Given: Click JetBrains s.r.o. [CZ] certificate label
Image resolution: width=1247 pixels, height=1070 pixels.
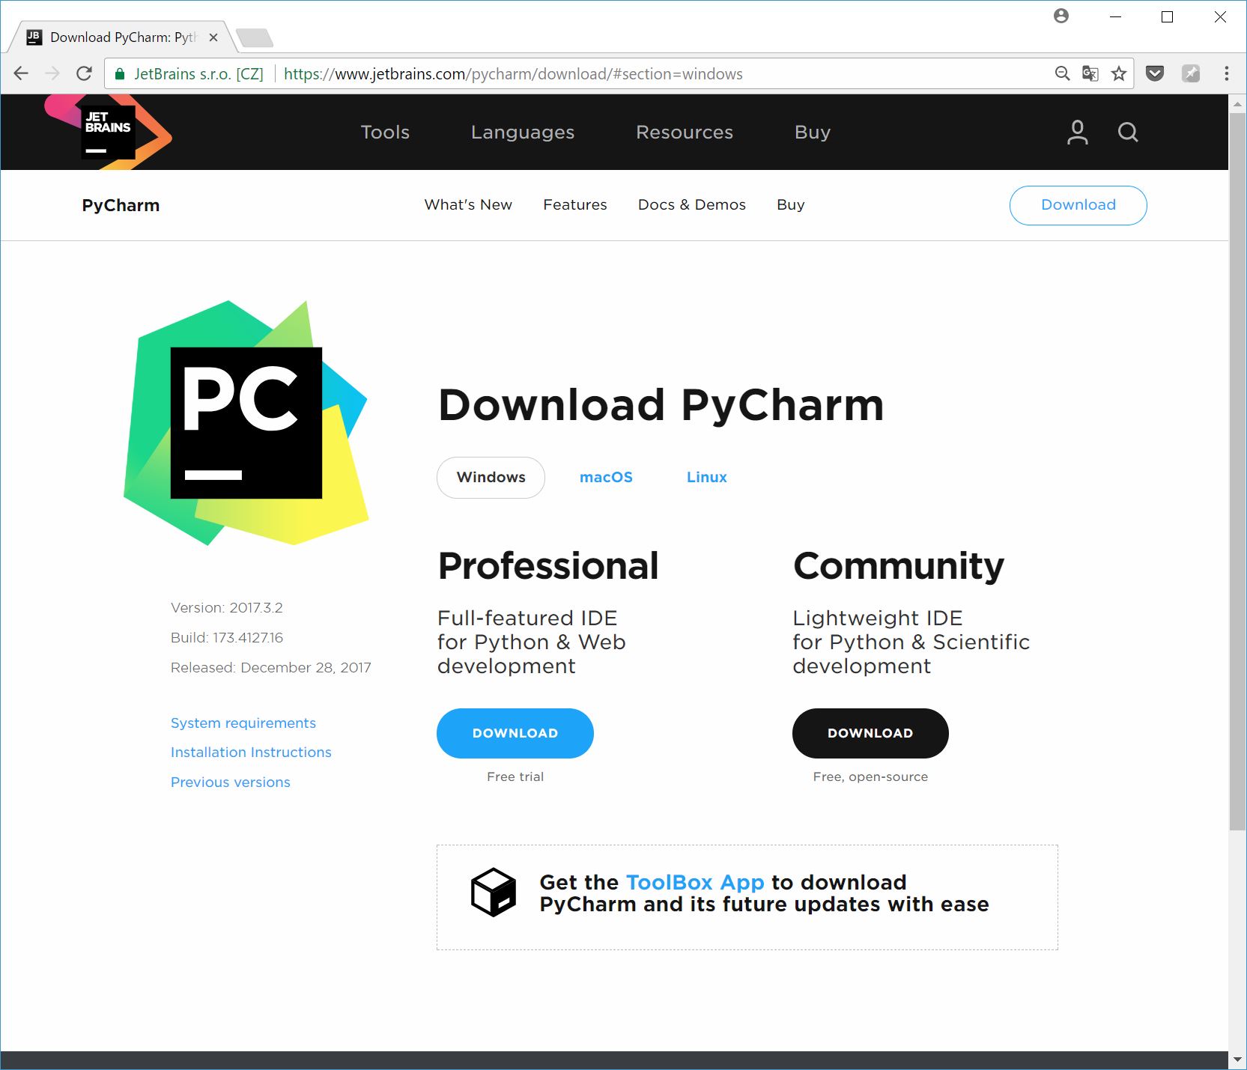Looking at the screenshot, I should click(198, 73).
